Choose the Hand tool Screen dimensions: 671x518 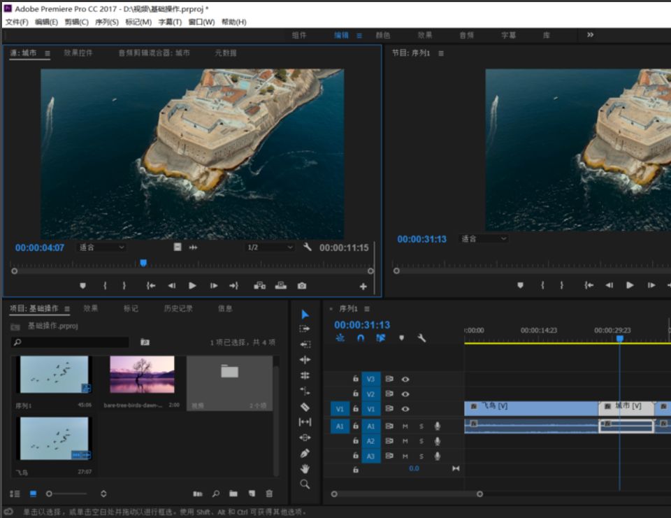[x=305, y=468]
